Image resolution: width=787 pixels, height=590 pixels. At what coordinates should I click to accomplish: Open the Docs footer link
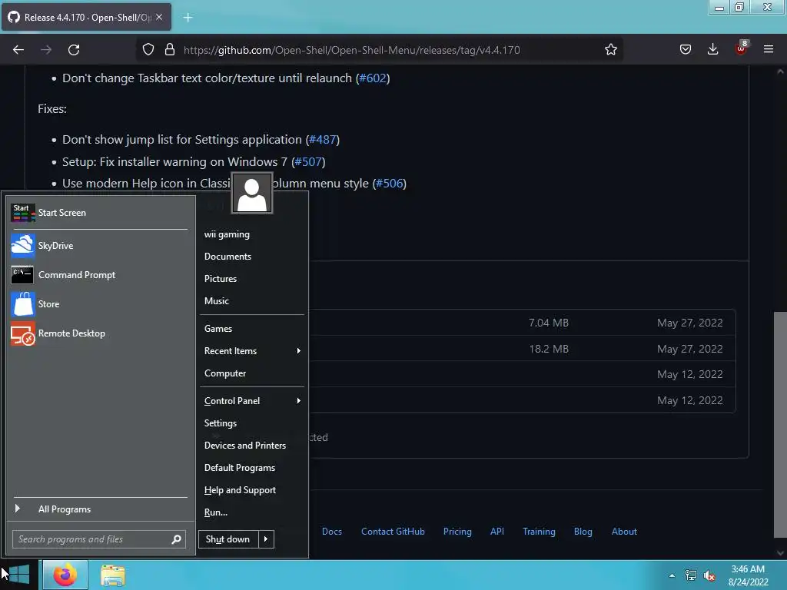click(332, 532)
